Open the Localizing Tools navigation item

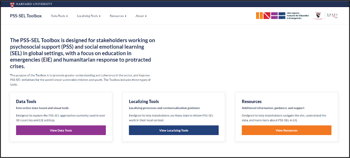click(89, 16)
